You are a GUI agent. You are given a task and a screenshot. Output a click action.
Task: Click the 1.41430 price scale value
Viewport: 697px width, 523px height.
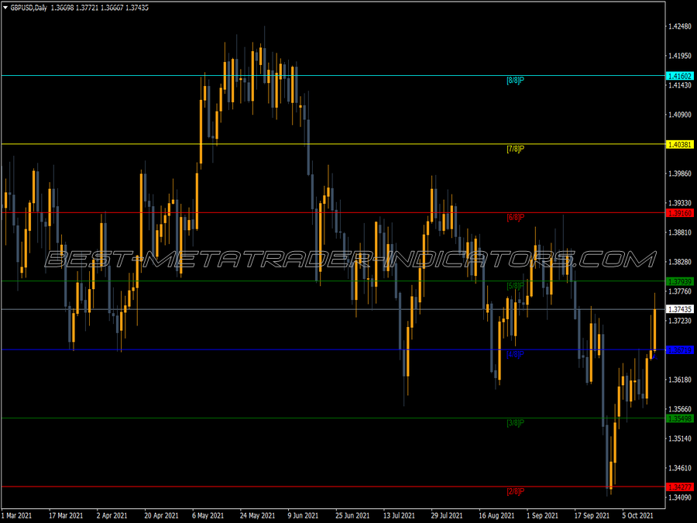coord(680,85)
